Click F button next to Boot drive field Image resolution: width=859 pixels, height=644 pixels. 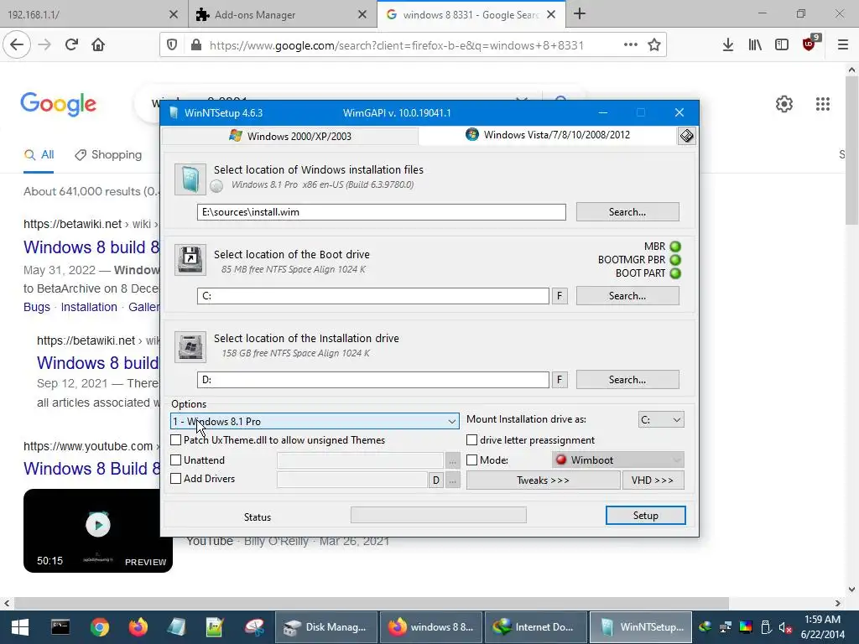point(560,296)
